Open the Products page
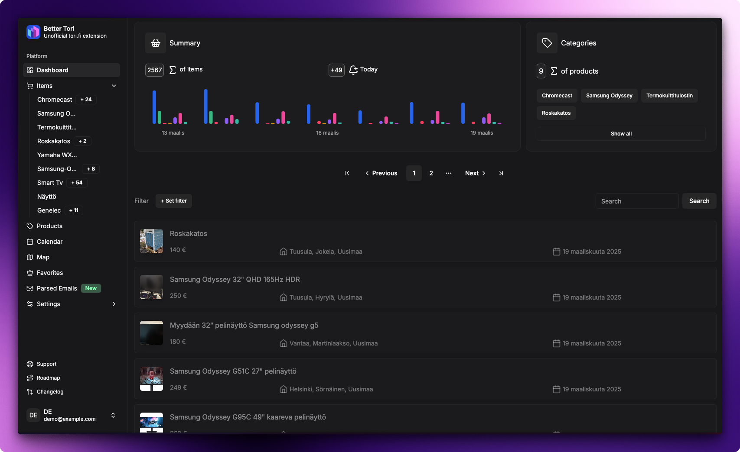 click(x=72, y=226)
